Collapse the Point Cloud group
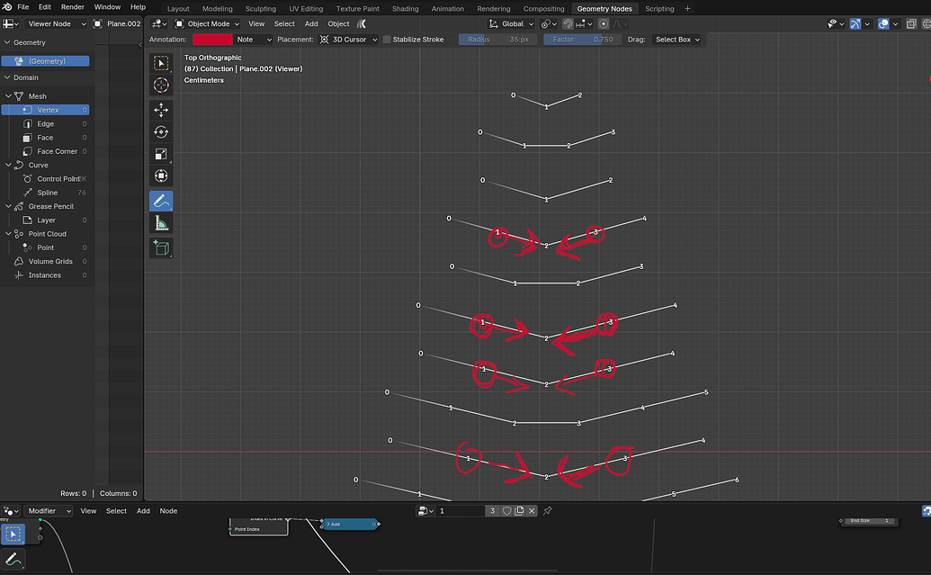The height and width of the screenshot is (575, 931). pyautogui.click(x=8, y=234)
